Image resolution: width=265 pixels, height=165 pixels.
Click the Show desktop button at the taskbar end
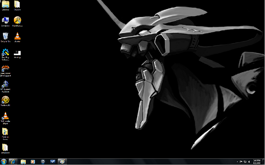click(263, 162)
